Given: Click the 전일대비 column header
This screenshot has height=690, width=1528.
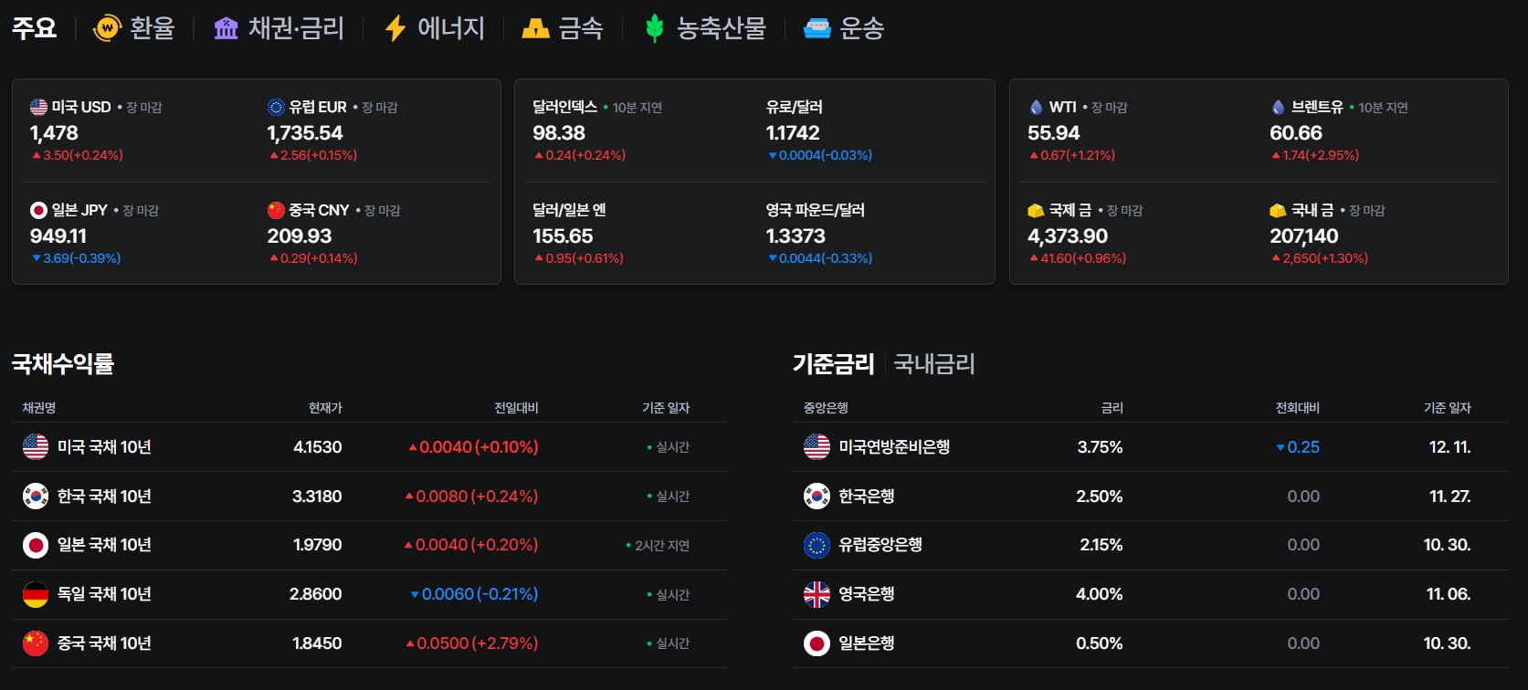Looking at the screenshot, I should [x=516, y=408].
